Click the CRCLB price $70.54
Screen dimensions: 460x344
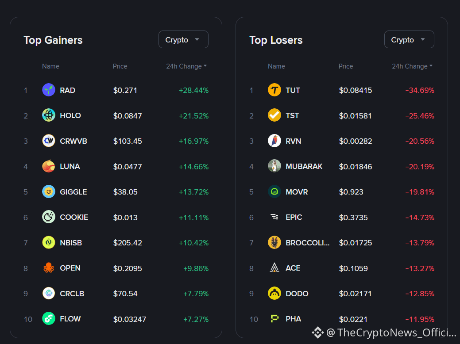point(125,293)
